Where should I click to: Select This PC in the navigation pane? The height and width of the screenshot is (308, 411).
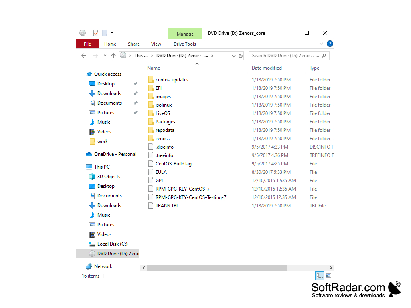(102, 167)
